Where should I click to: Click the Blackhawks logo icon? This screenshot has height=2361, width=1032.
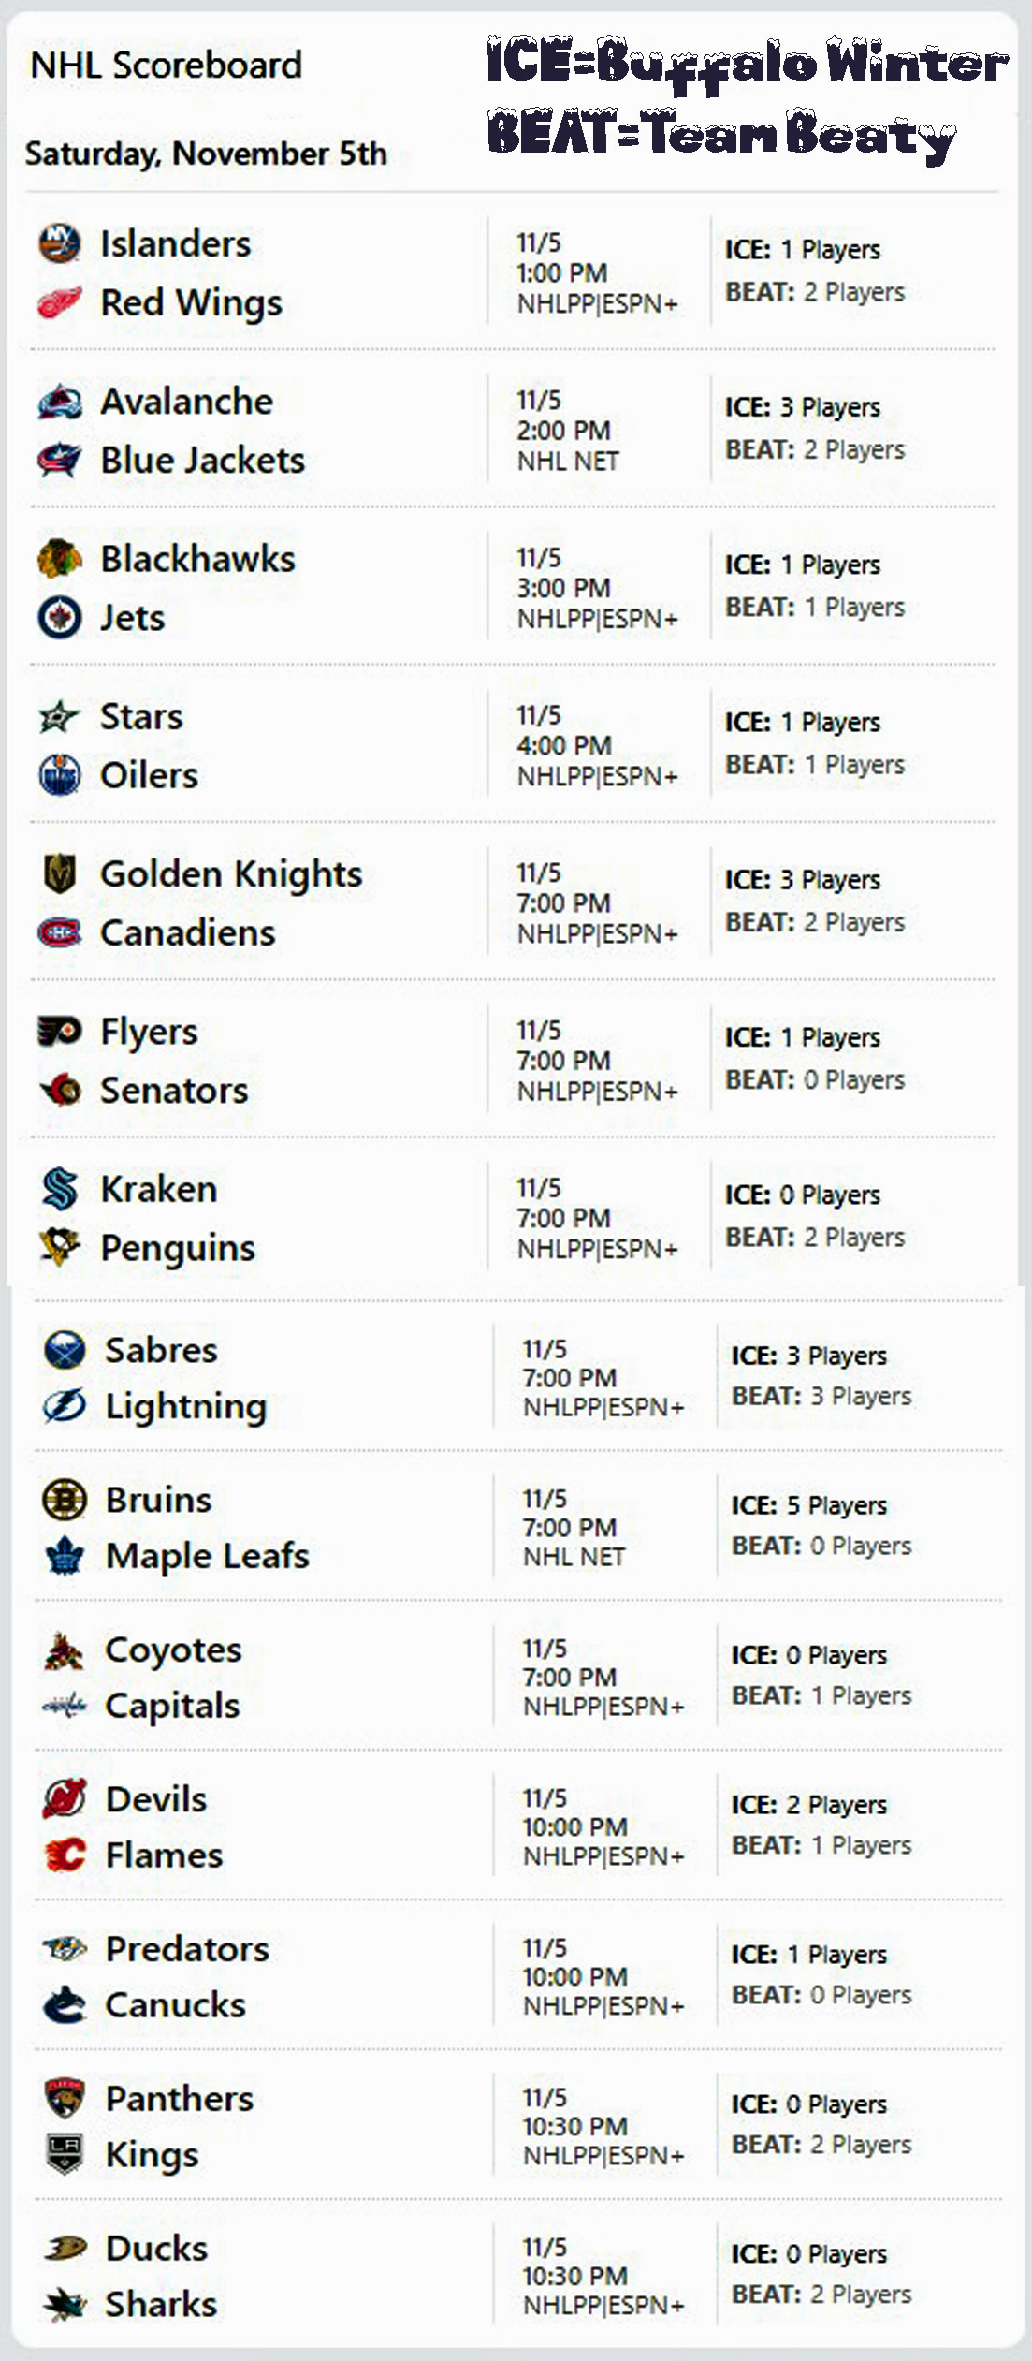(x=59, y=559)
